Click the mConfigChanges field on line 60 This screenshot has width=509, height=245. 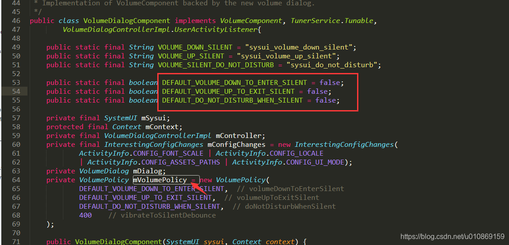(236, 145)
